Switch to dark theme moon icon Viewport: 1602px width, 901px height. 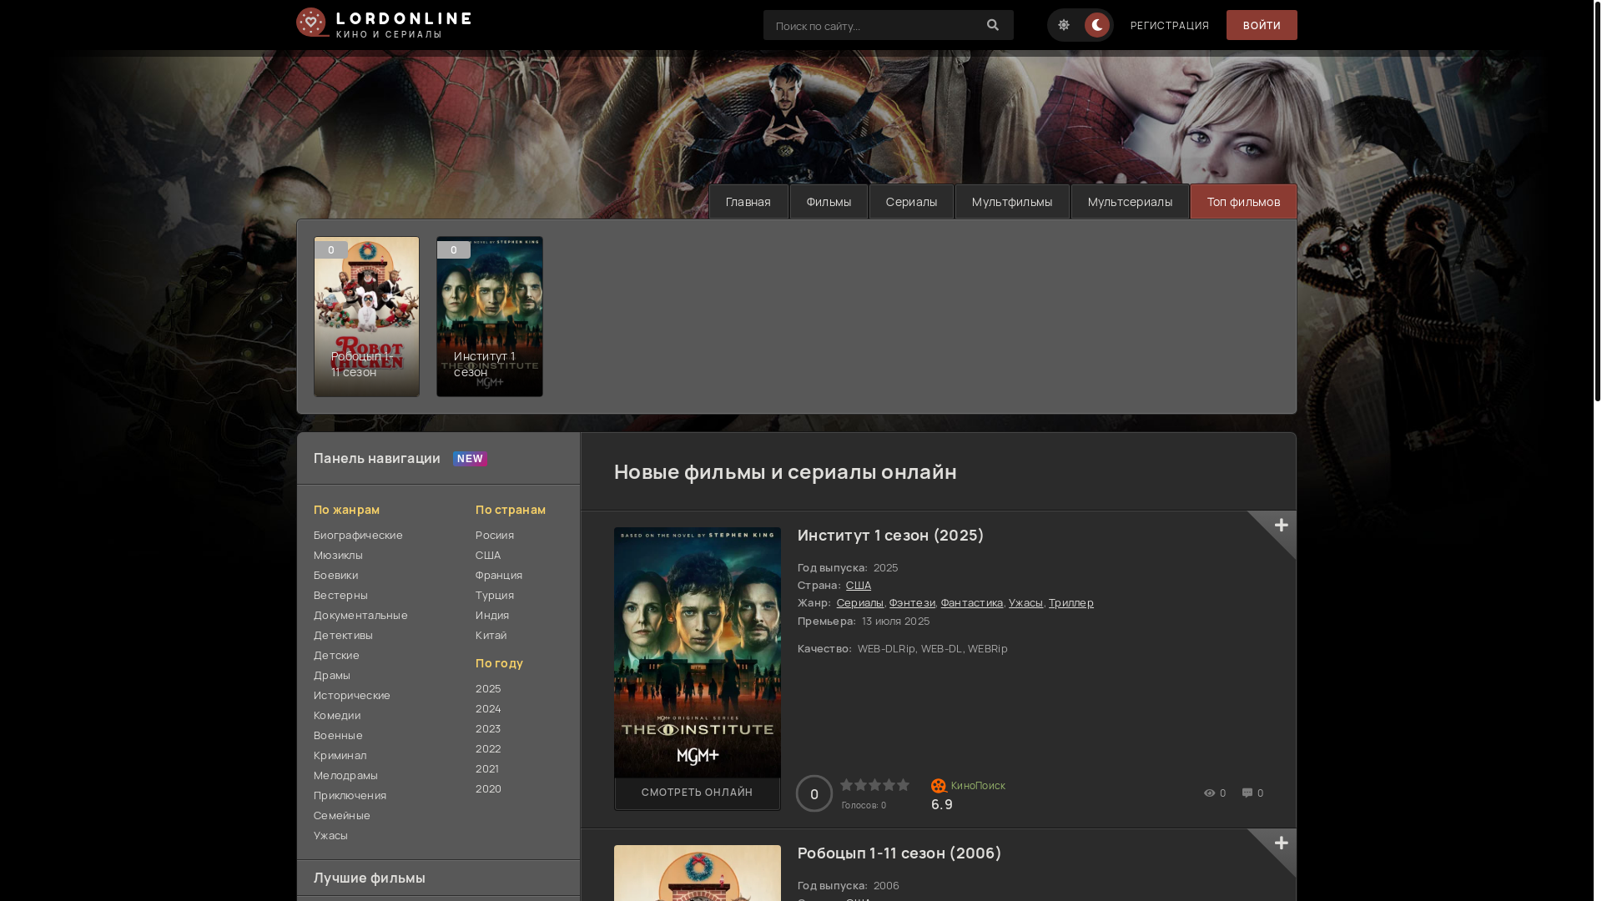(x=1097, y=25)
